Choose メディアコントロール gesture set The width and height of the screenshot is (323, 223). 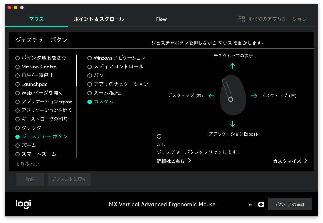(116, 67)
